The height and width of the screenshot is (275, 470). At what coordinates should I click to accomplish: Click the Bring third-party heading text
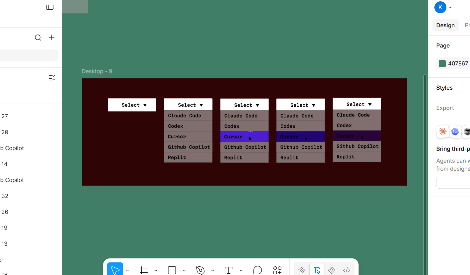(x=453, y=149)
